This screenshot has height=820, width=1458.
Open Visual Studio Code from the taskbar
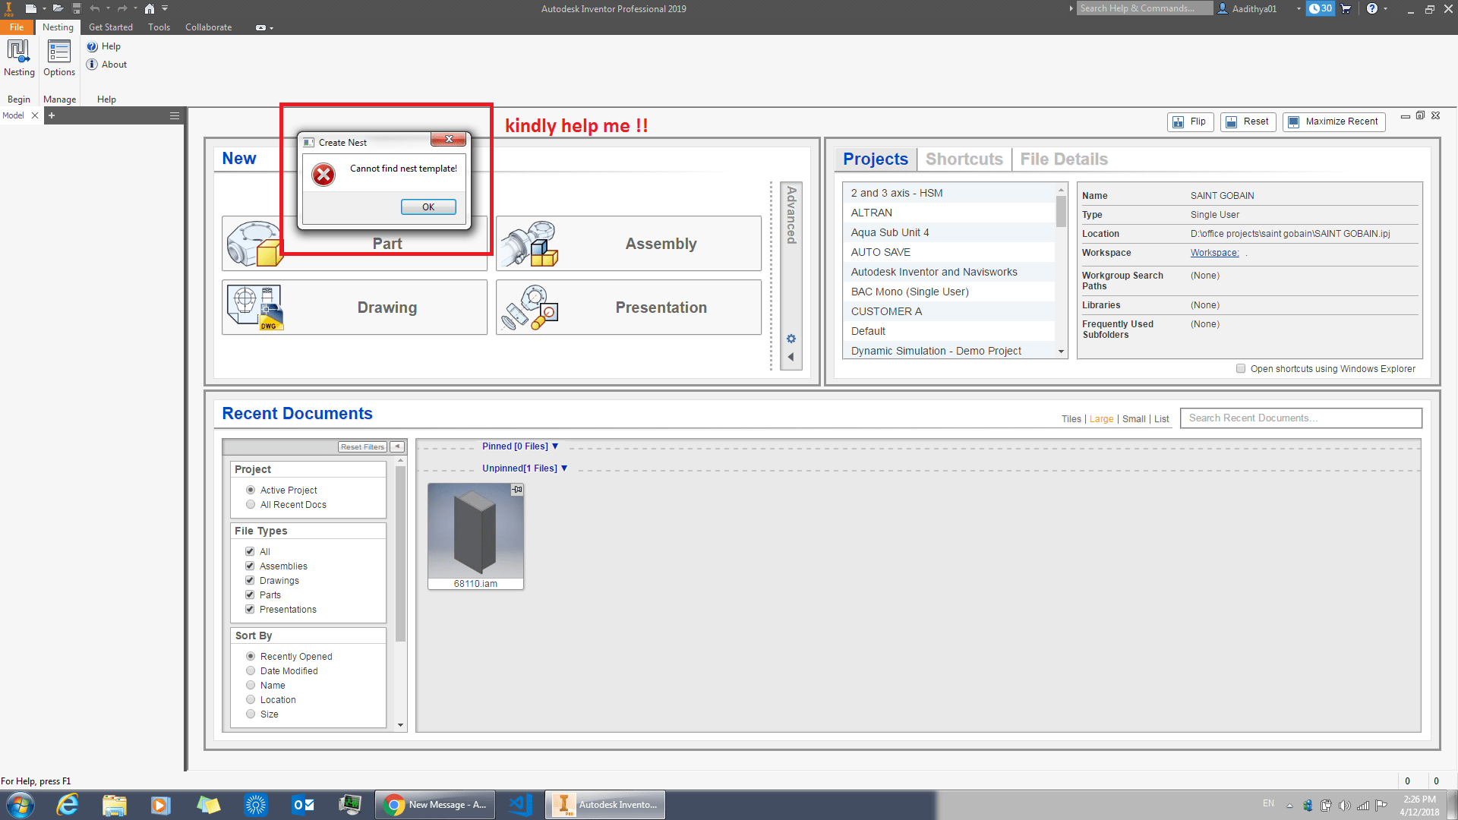click(x=521, y=805)
